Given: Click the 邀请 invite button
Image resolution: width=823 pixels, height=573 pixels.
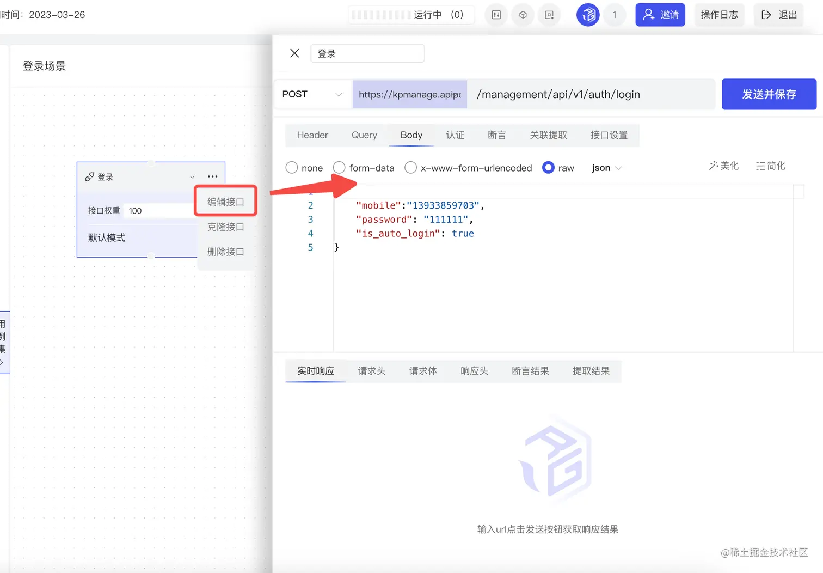Looking at the screenshot, I should point(660,15).
